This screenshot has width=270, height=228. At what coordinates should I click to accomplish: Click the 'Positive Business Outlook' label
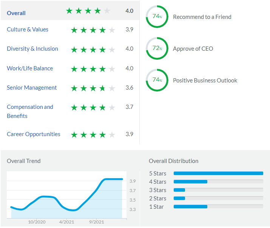tap(205, 81)
